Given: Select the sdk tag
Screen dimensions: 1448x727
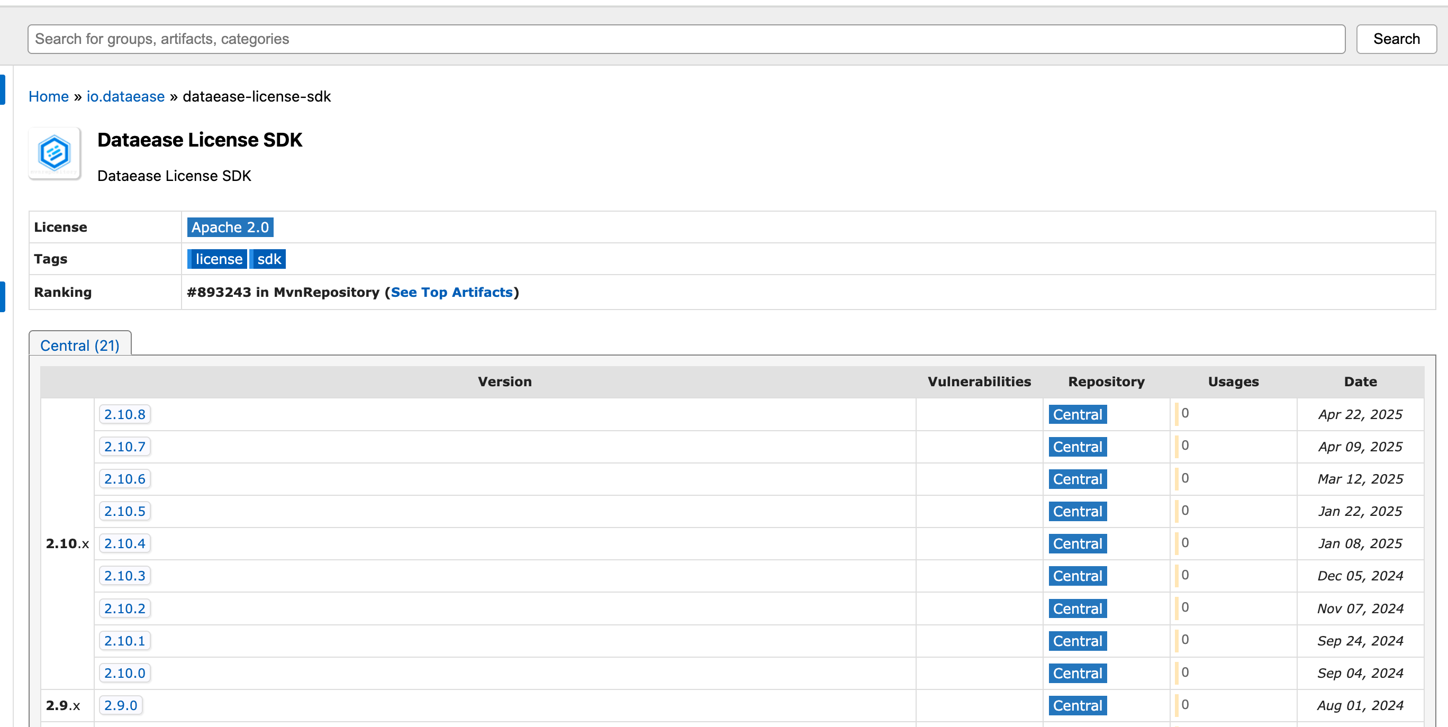Looking at the screenshot, I should 268,259.
